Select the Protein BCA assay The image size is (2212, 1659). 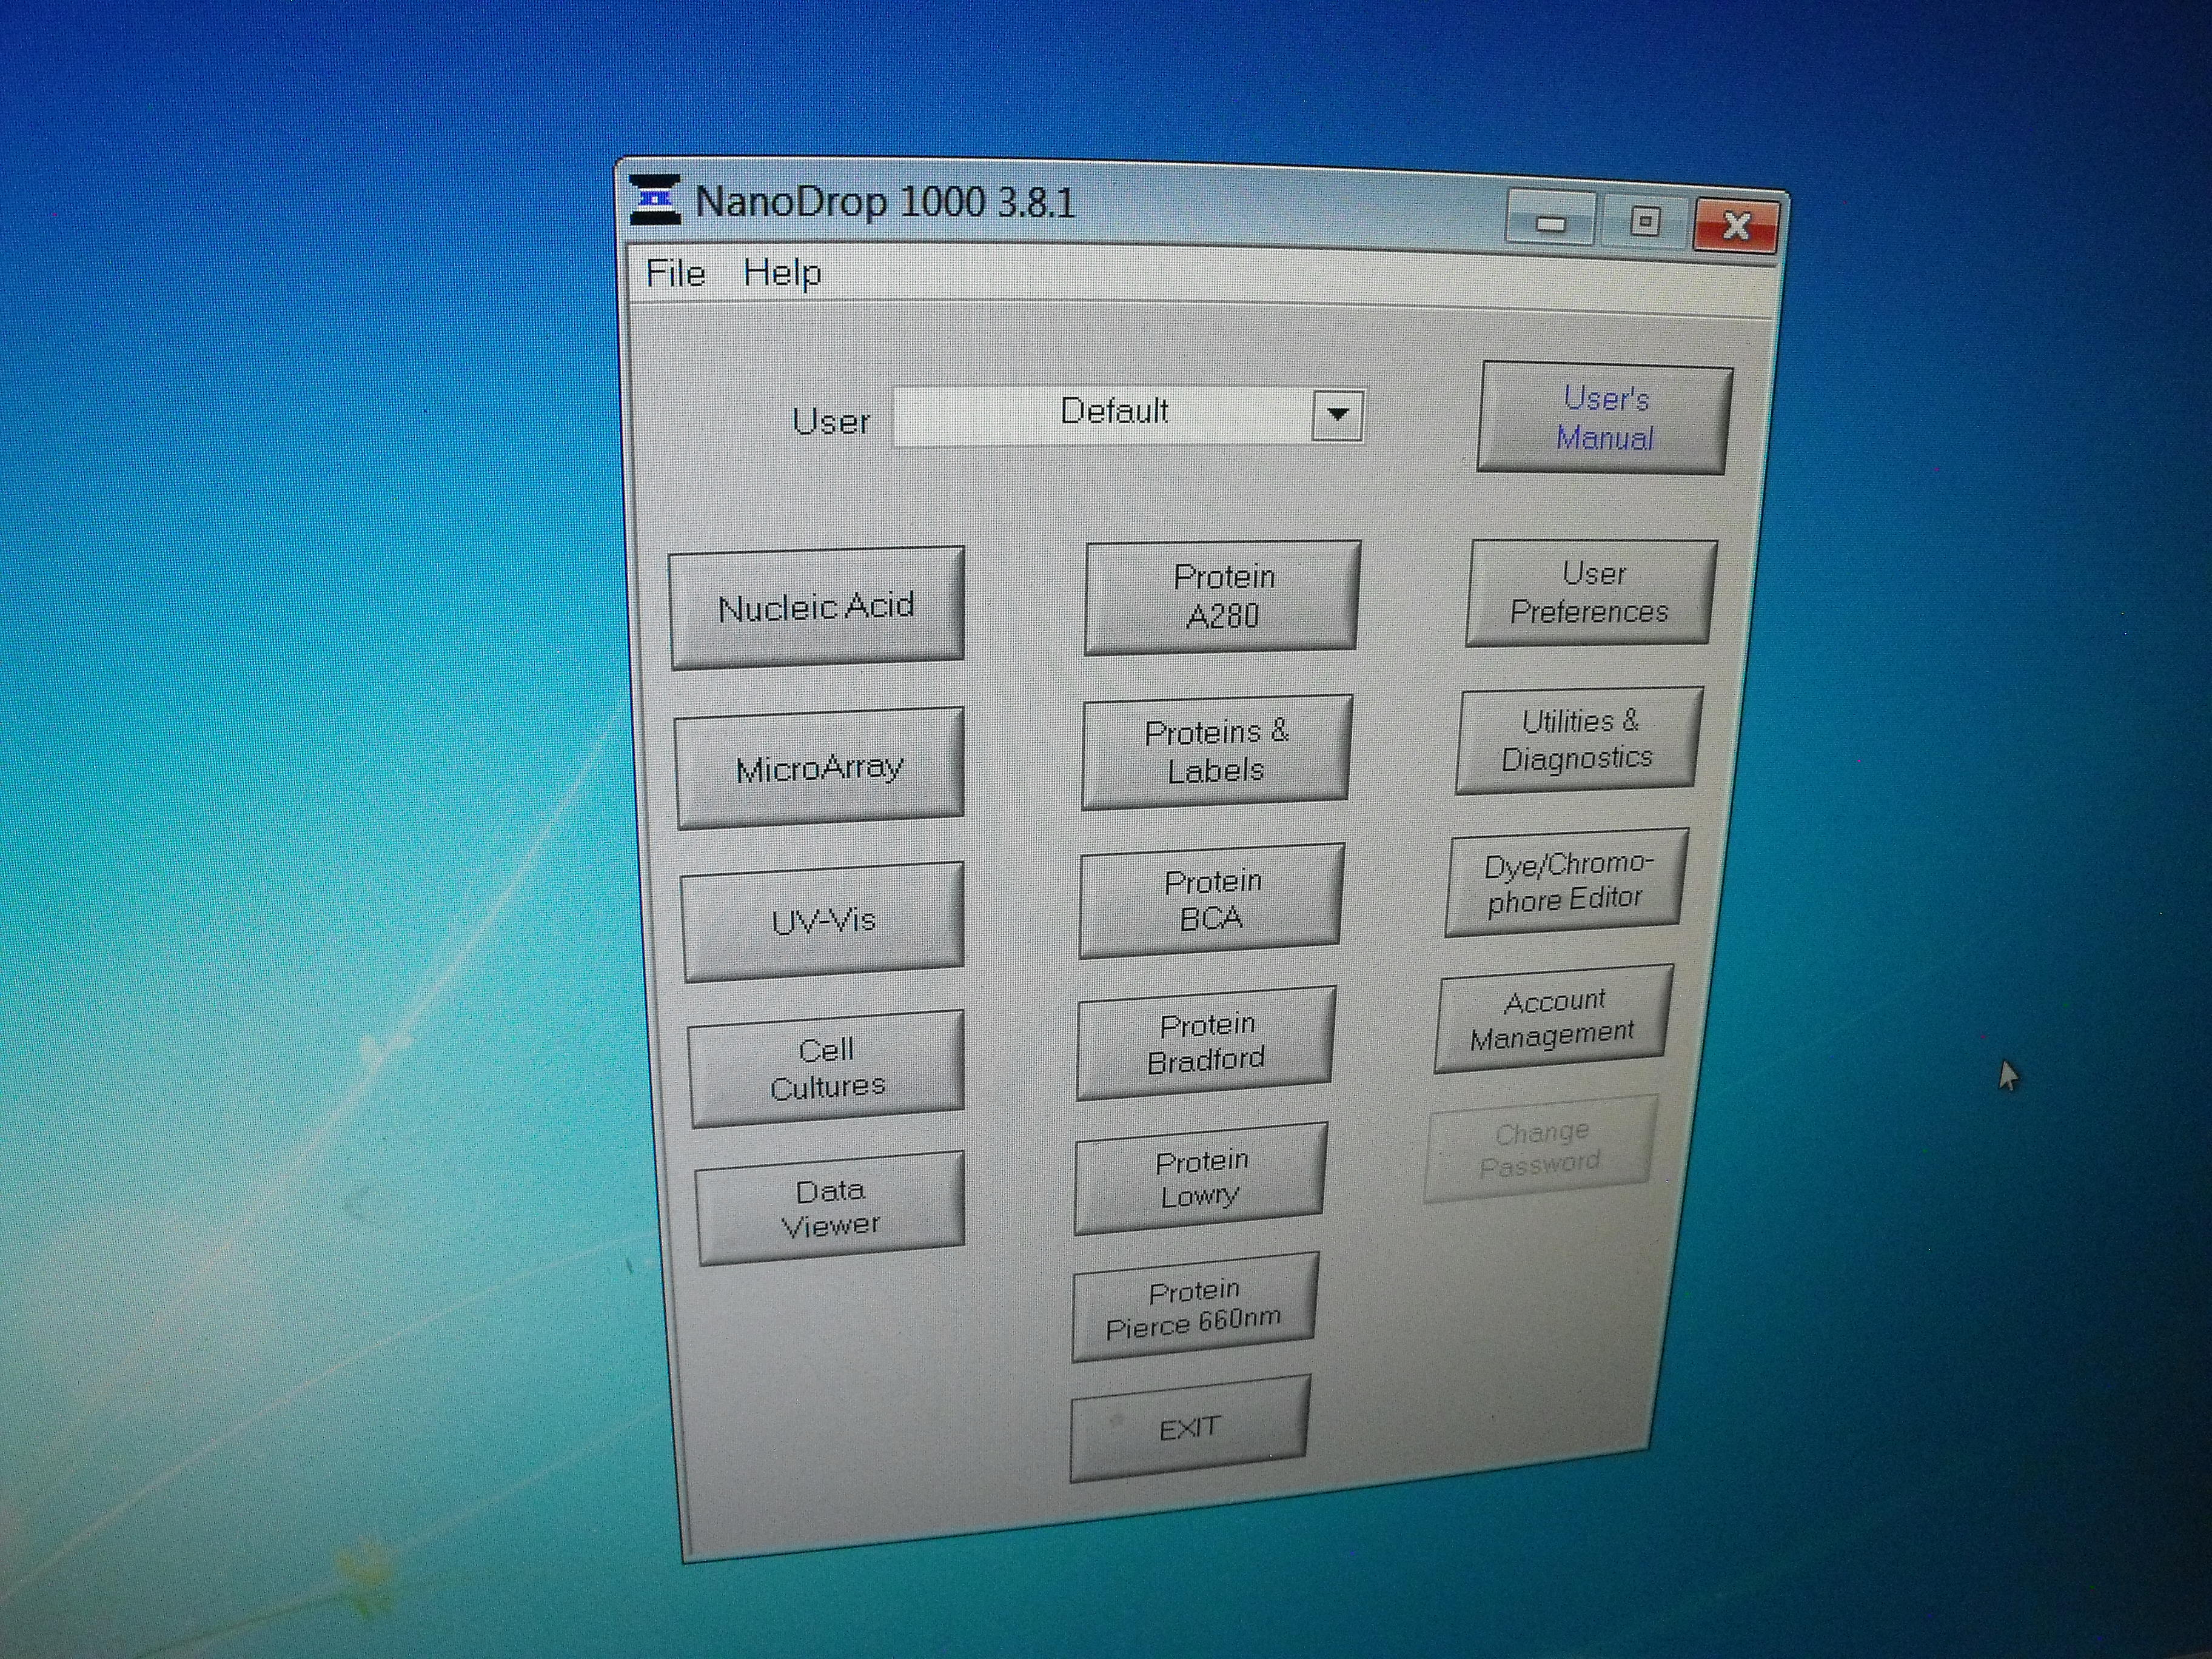pos(1211,900)
